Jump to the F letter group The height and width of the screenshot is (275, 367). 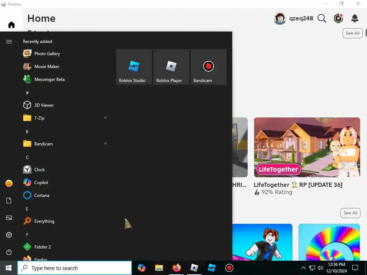(x=27, y=235)
